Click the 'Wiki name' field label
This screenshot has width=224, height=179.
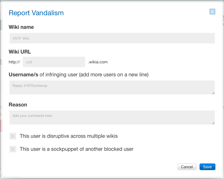tap(21, 27)
